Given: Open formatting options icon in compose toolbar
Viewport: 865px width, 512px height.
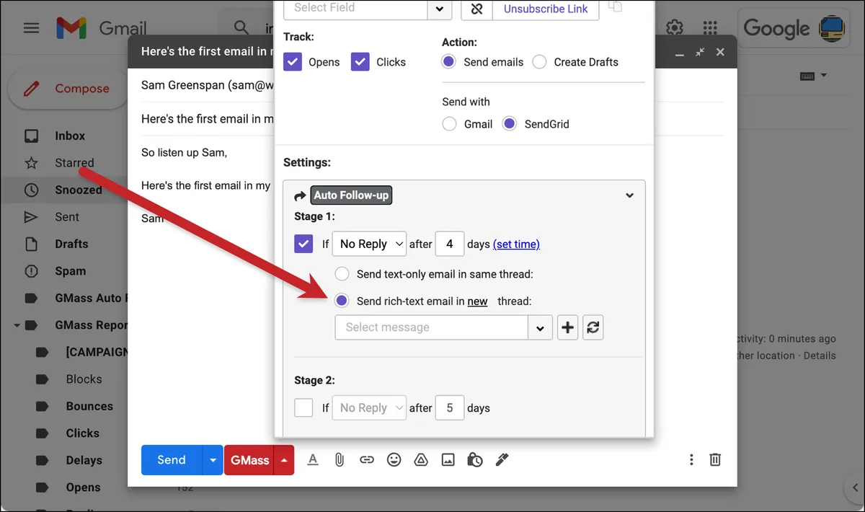Looking at the screenshot, I should click(x=312, y=459).
